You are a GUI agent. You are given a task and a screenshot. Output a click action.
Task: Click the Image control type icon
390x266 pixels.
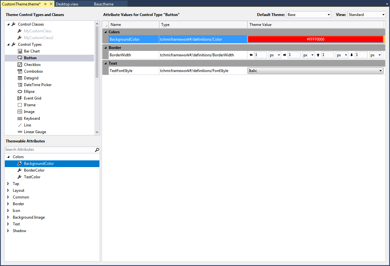point(20,112)
